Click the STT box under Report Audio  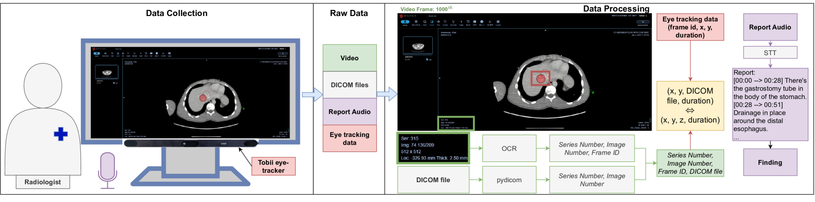tap(770, 53)
